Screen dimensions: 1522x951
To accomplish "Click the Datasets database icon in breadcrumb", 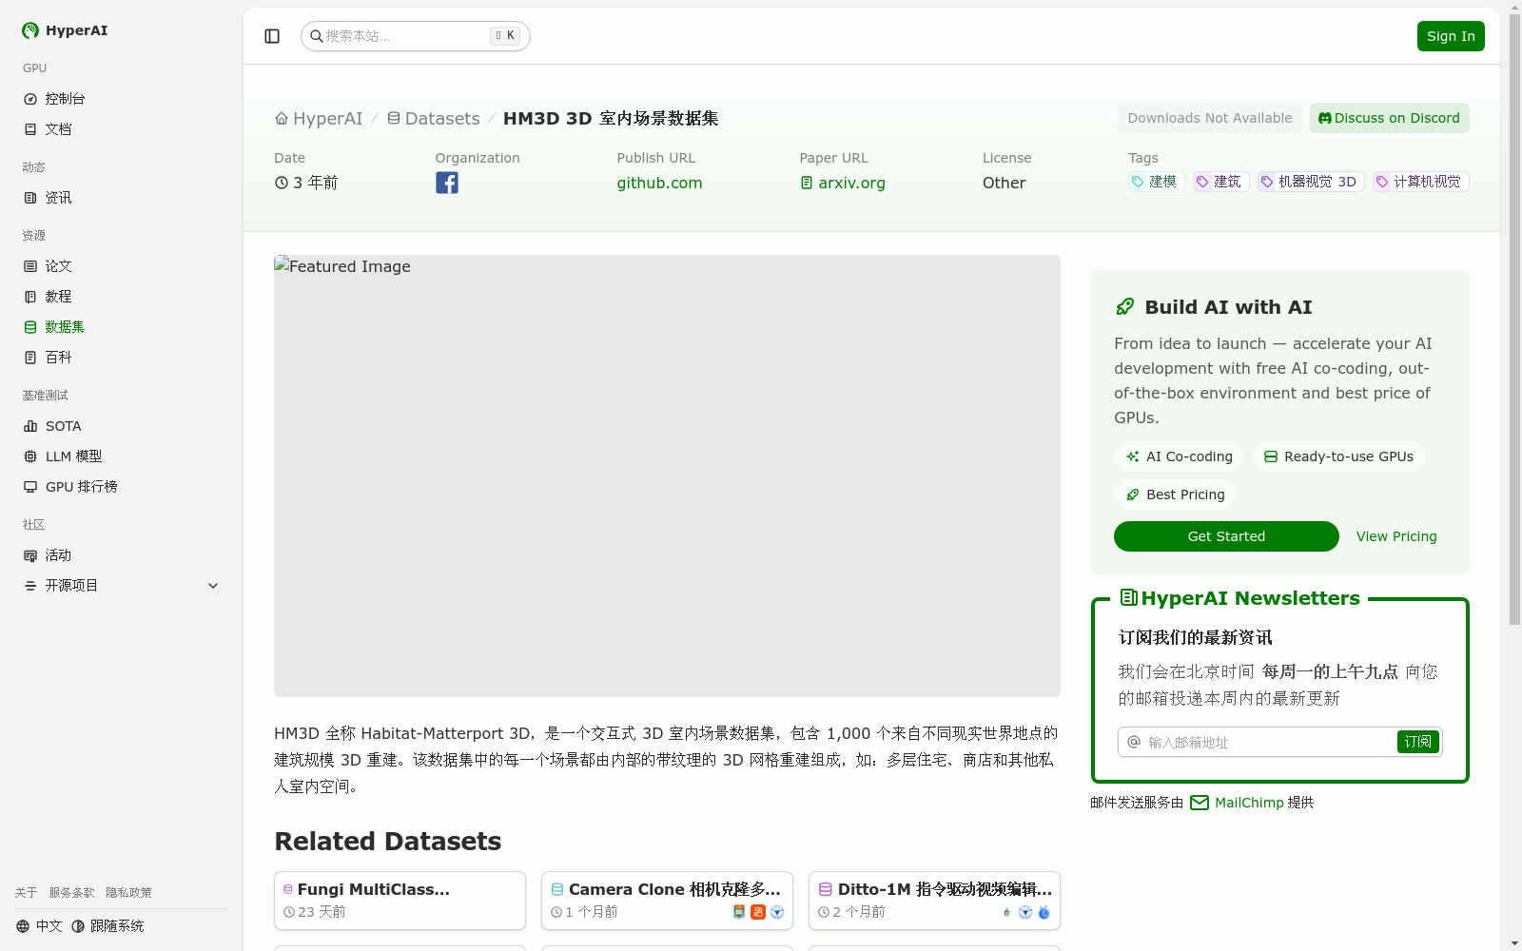I will (x=394, y=119).
